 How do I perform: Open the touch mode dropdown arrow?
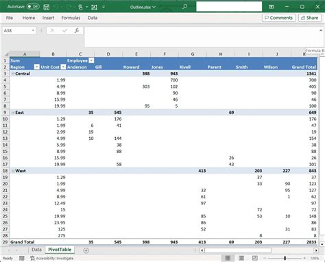click(x=87, y=7)
